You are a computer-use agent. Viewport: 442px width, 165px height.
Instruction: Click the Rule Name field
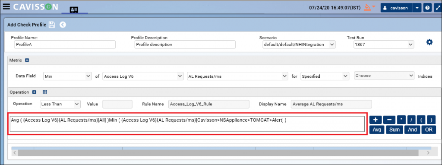point(208,104)
